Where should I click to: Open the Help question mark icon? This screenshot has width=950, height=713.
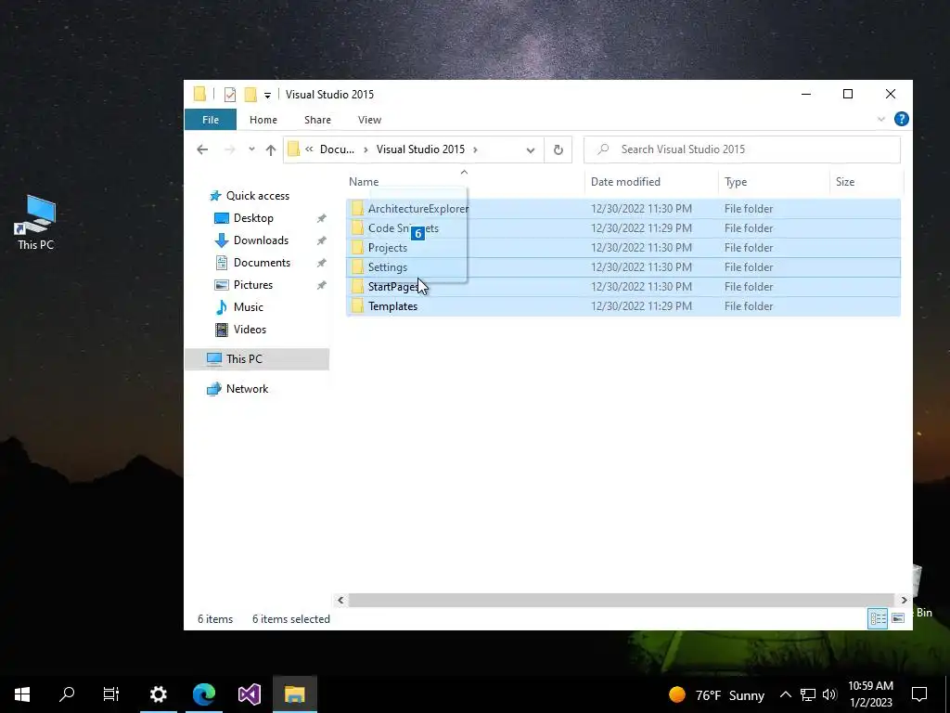902,119
